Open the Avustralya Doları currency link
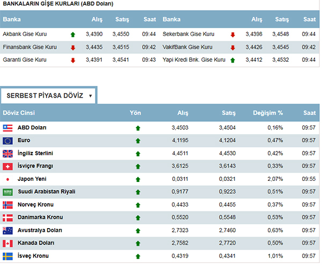The width and height of the screenshot is (322, 270). pyautogui.click(x=40, y=230)
